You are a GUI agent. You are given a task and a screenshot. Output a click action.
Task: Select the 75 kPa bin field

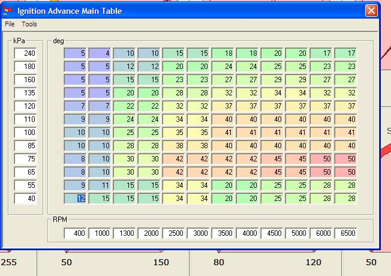coord(25,159)
